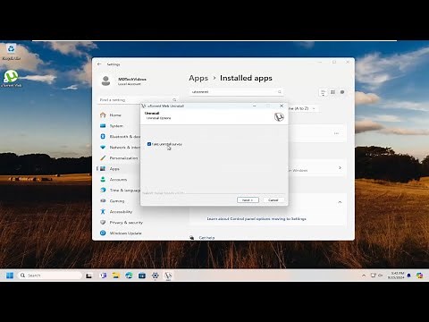This screenshot has height=322, width=429.
Task: Select the uTorrent Web desktop shortcut
Action: [11, 79]
